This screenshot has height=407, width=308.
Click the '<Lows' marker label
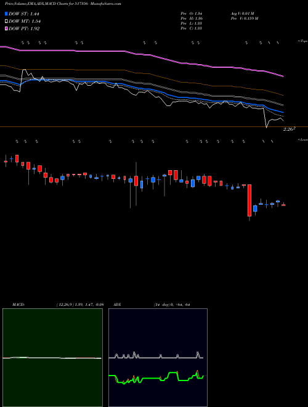tap(302, 139)
